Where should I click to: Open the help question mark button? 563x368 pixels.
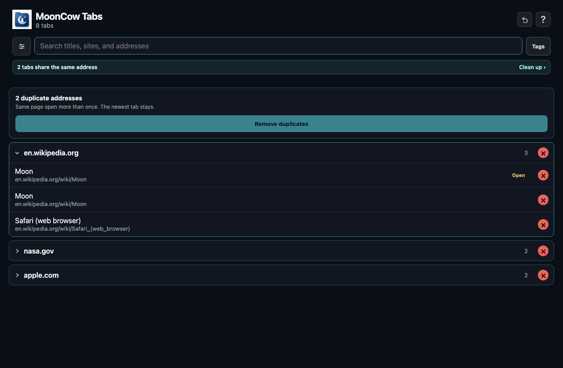543,19
